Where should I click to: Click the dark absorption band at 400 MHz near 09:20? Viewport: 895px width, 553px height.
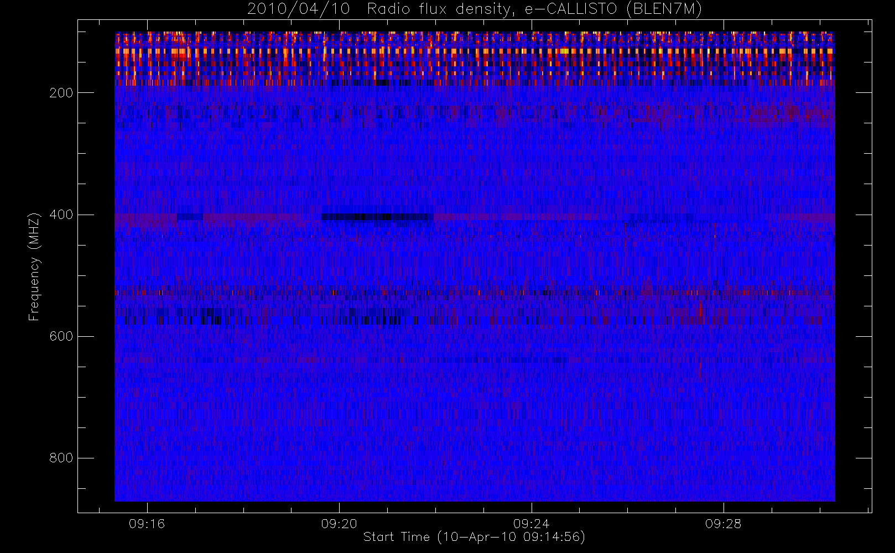coord(377,217)
